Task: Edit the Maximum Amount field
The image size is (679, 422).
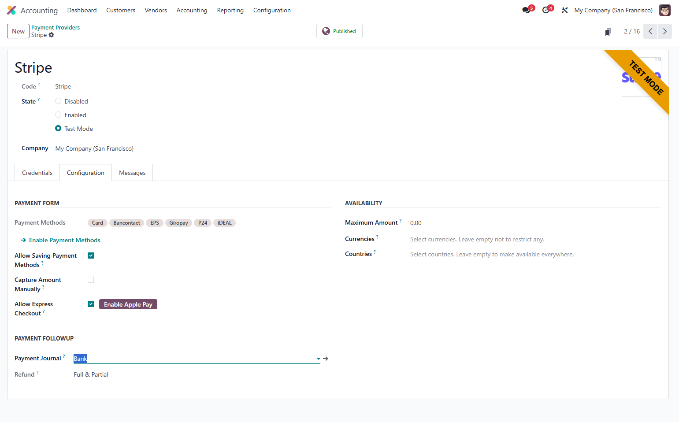Action: pyautogui.click(x=535, y=223)
